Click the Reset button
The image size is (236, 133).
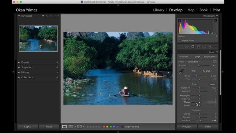coord(208,127)
